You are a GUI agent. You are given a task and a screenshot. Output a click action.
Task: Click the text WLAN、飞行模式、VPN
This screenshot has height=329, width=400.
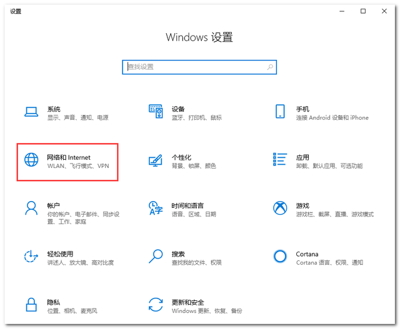tap(78, 166)
